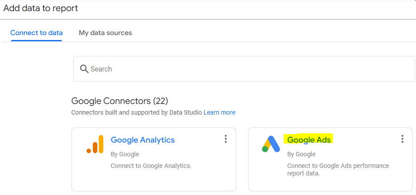The height and width of the screenshot is (195, 416).
Task: Click 'By Google' under Google Ads
Action: click(x=301, y=154)
